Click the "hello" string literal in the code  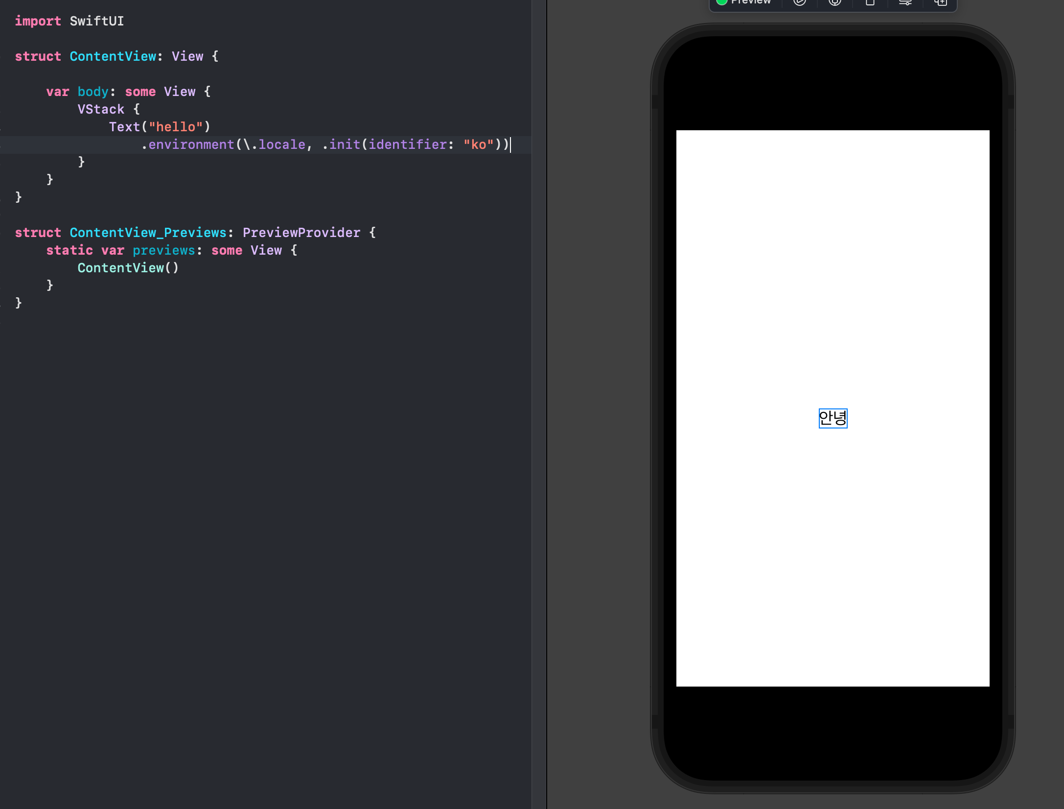175,127
